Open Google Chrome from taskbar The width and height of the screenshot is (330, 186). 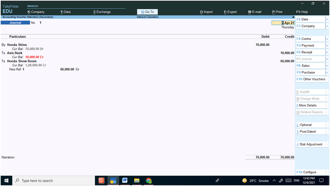coord(149,181)
